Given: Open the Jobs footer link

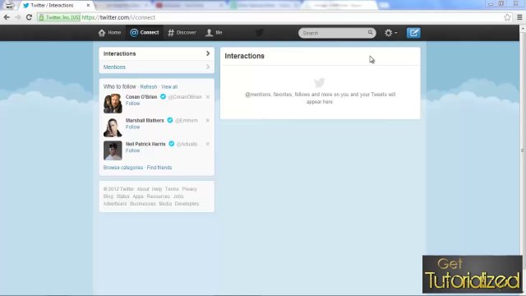Looking at the screenshot, I should point(178,197).
